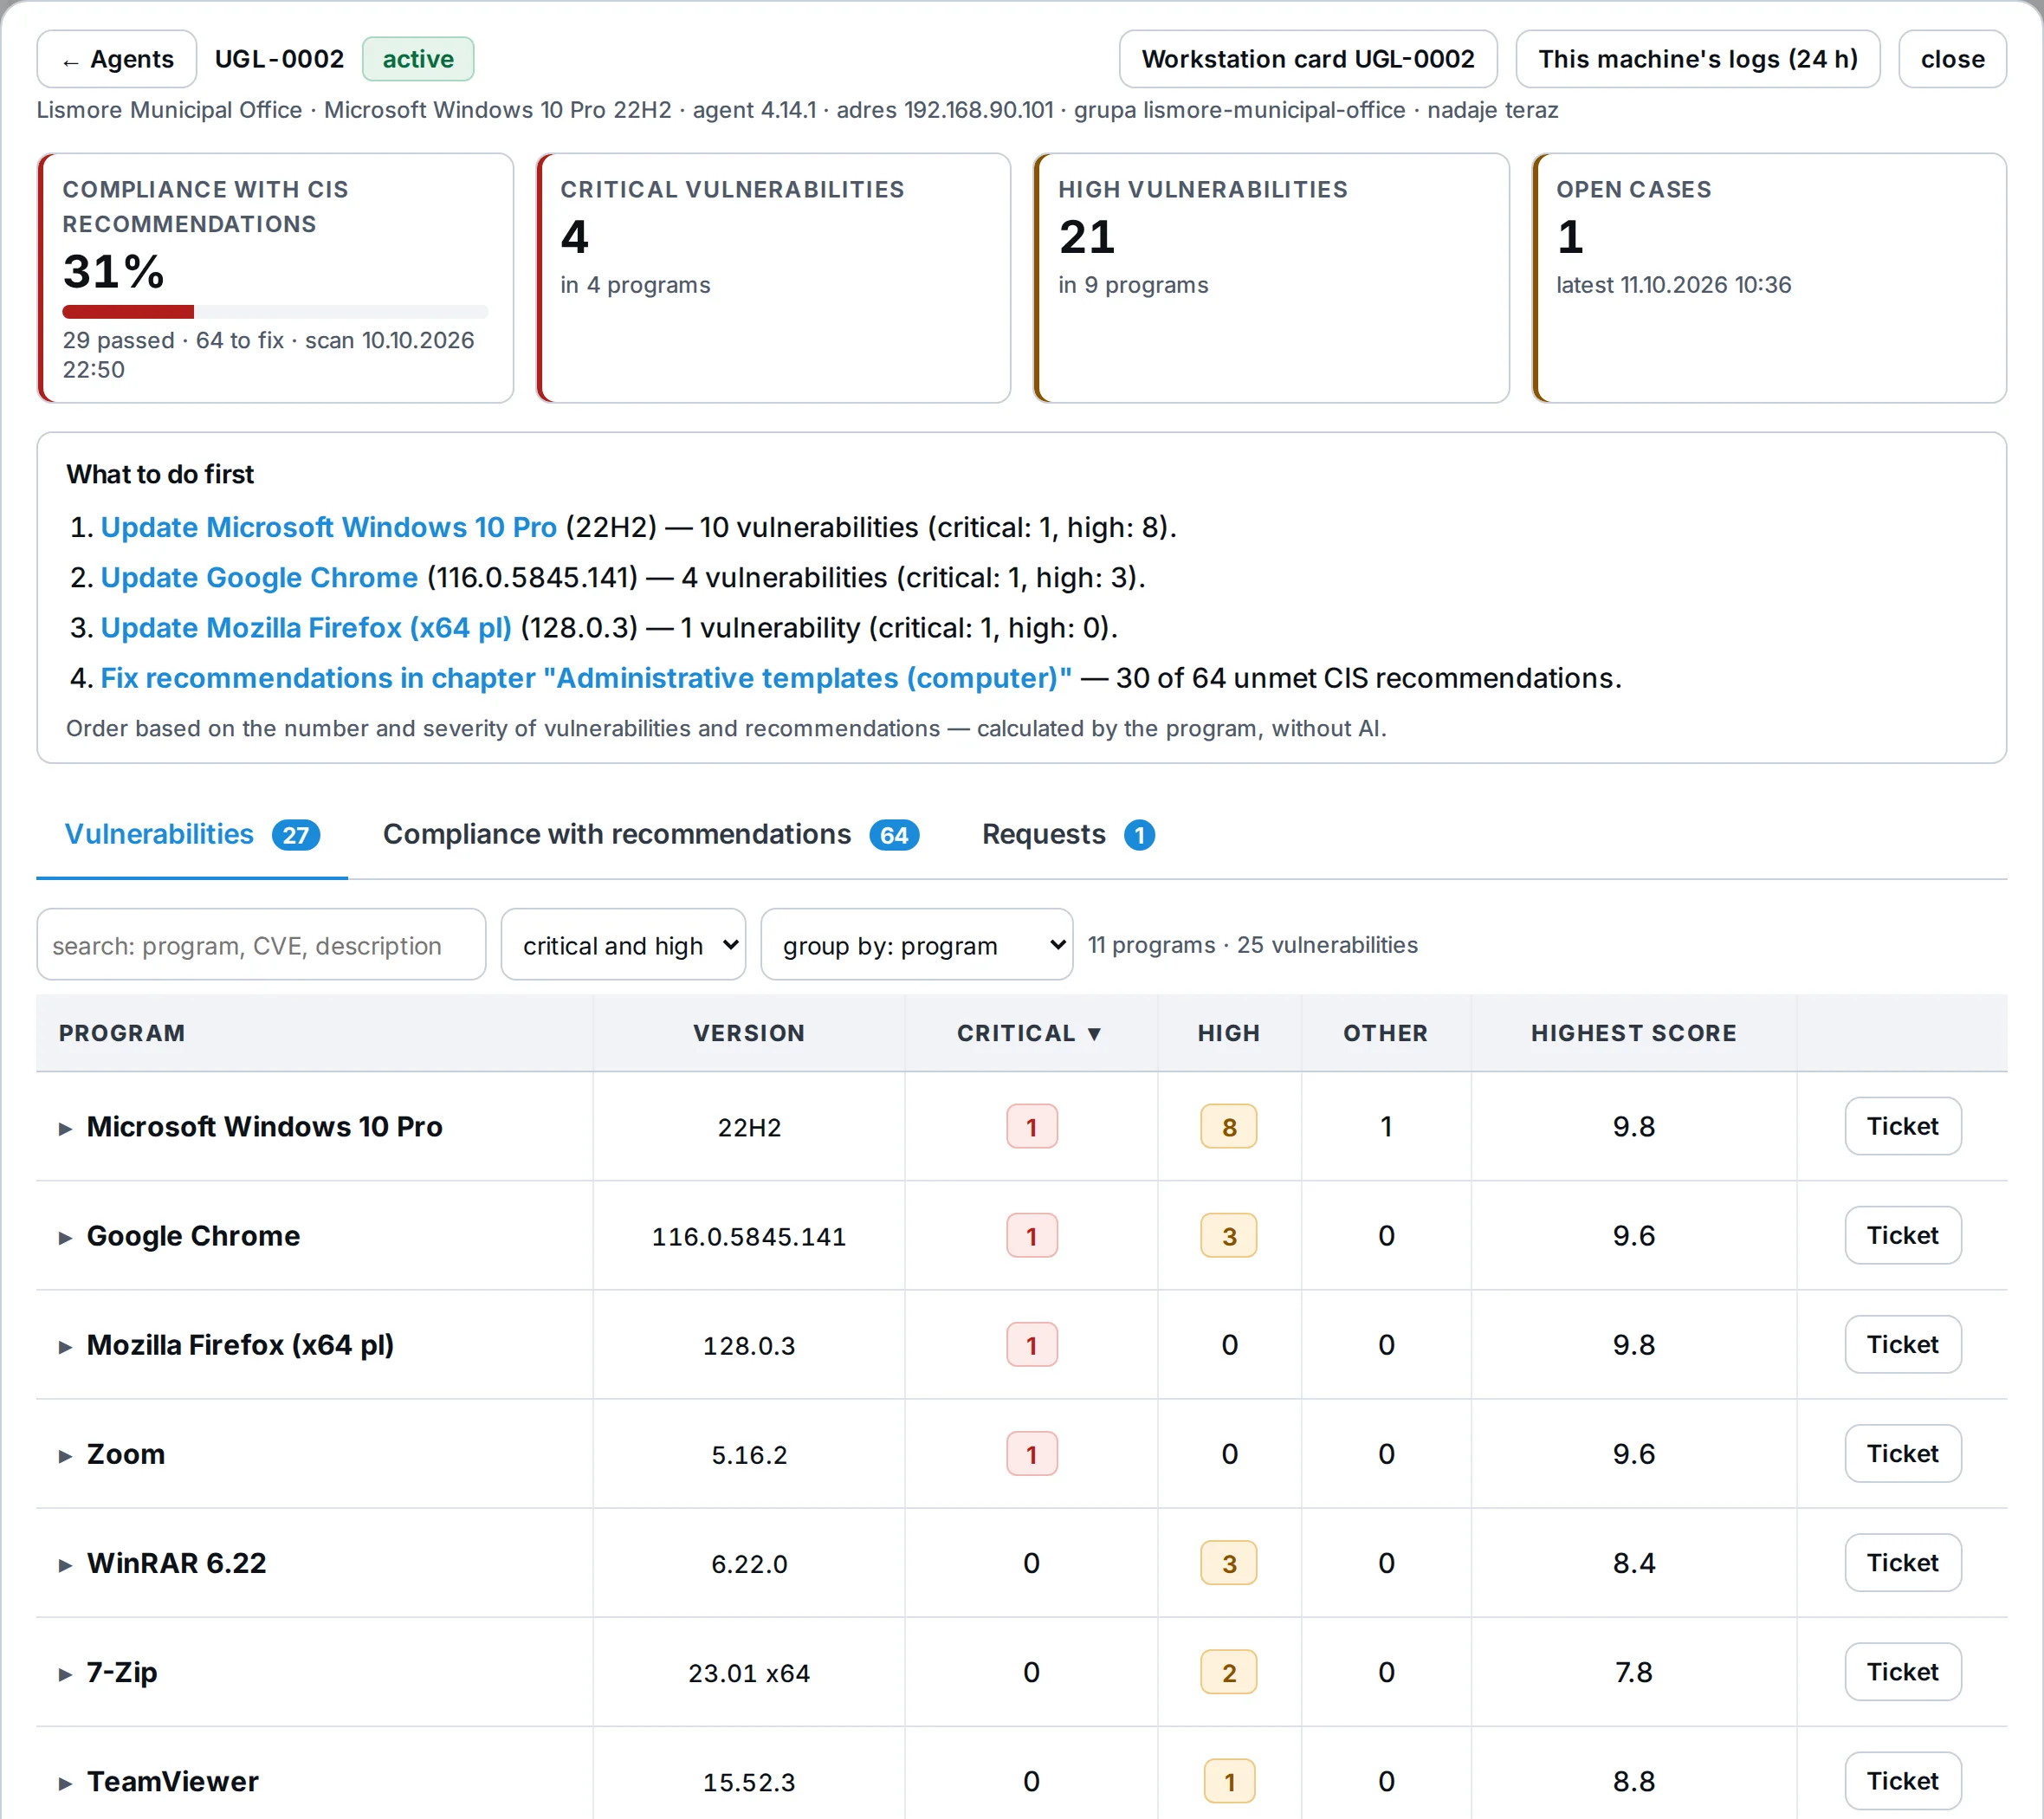Create a ticket for WinRAR 6.22
Image resolution: width=2044 pixels, height=1819 pixels.
click(x=1902, y=1562)
